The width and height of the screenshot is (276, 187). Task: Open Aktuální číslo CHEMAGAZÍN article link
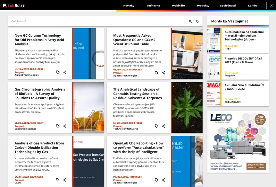[243, 87]
